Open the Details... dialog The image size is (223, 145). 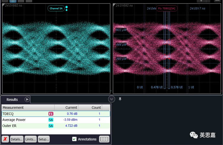coord(17,139)
